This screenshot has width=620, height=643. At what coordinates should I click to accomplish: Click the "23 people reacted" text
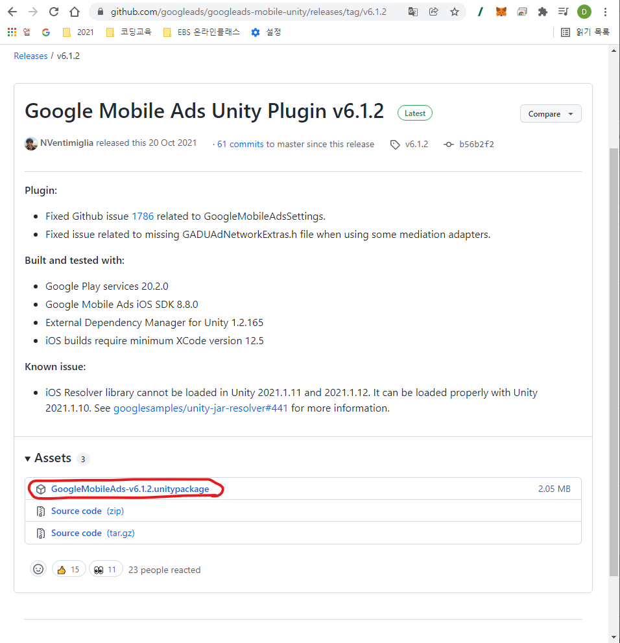pyautogui.click(x=165, y=570)
